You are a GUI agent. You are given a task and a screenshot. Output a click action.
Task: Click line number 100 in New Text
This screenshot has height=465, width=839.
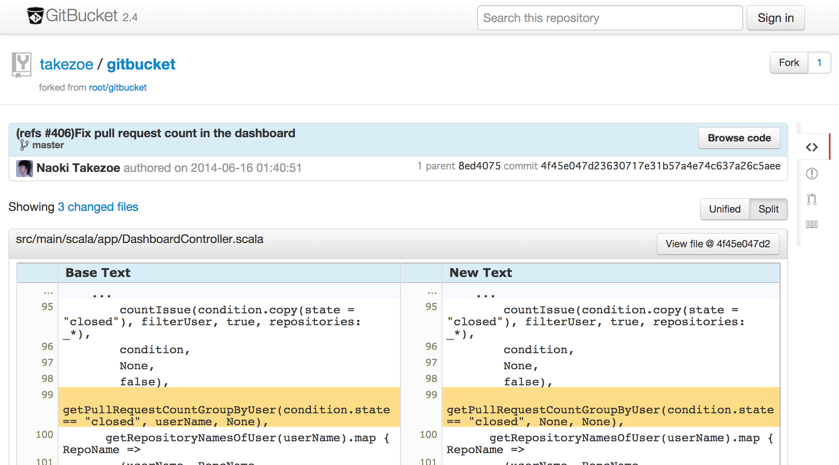click(x=428, y=435)
